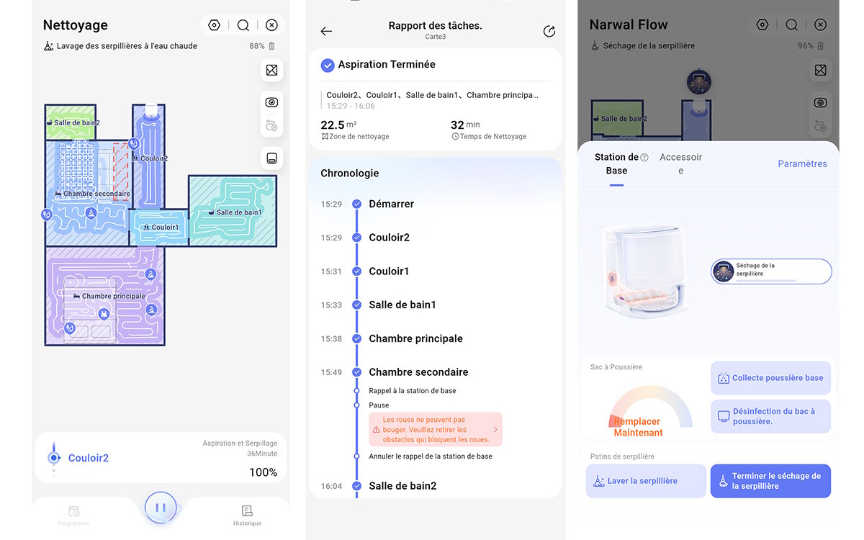
Task: Open Couloir2 current task card
Action: click(x=161, y=458)
